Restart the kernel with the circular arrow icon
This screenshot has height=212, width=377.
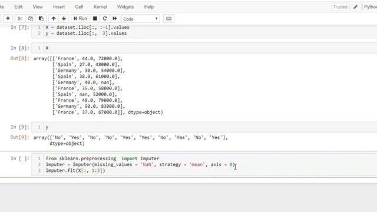[105, 18]
